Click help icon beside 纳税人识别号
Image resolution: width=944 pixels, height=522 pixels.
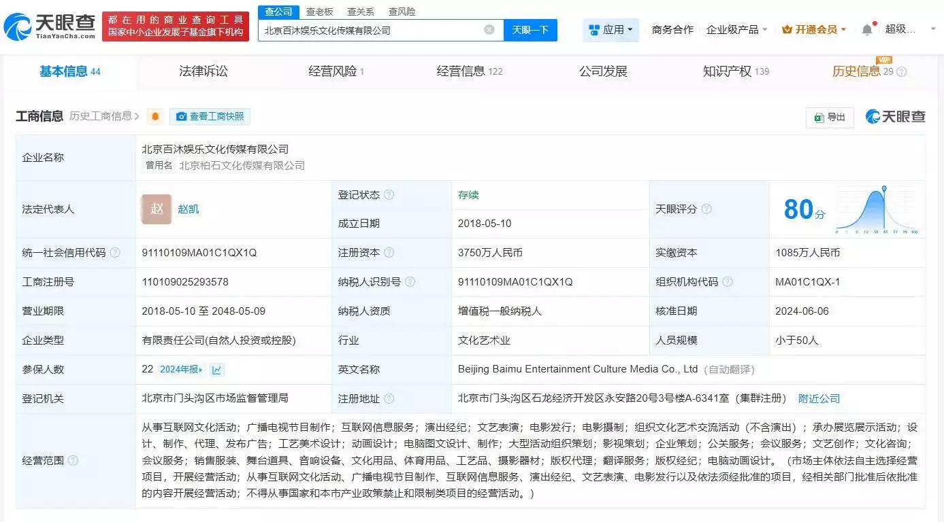410,282
